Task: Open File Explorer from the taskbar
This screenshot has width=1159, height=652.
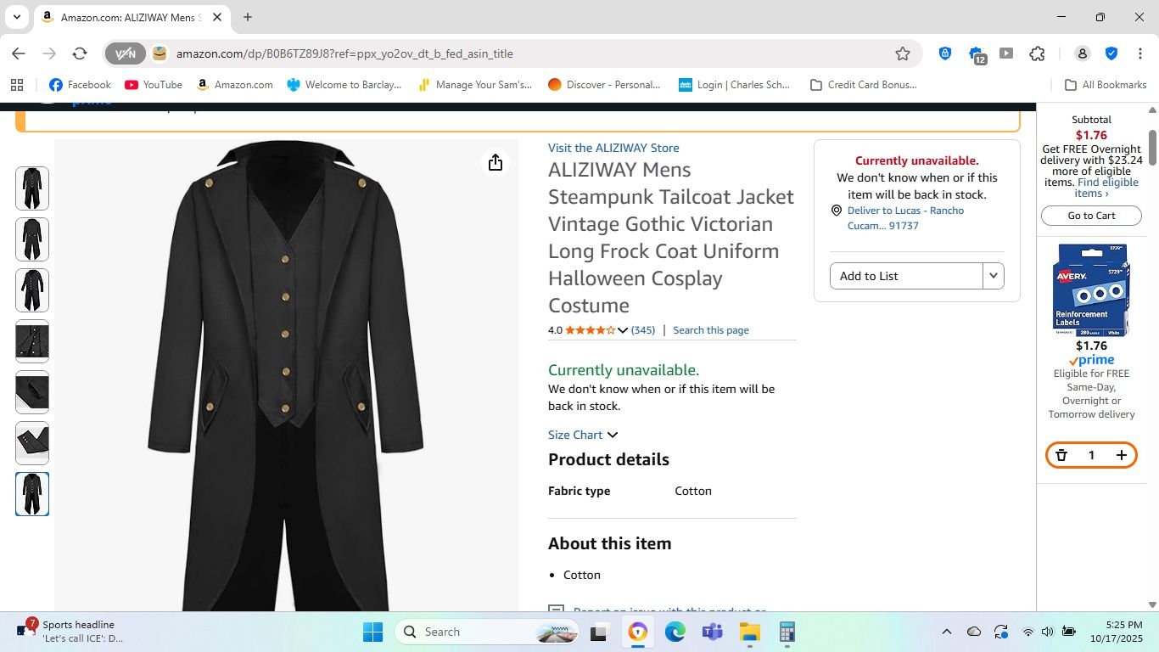Action: (x=749, y=632)
